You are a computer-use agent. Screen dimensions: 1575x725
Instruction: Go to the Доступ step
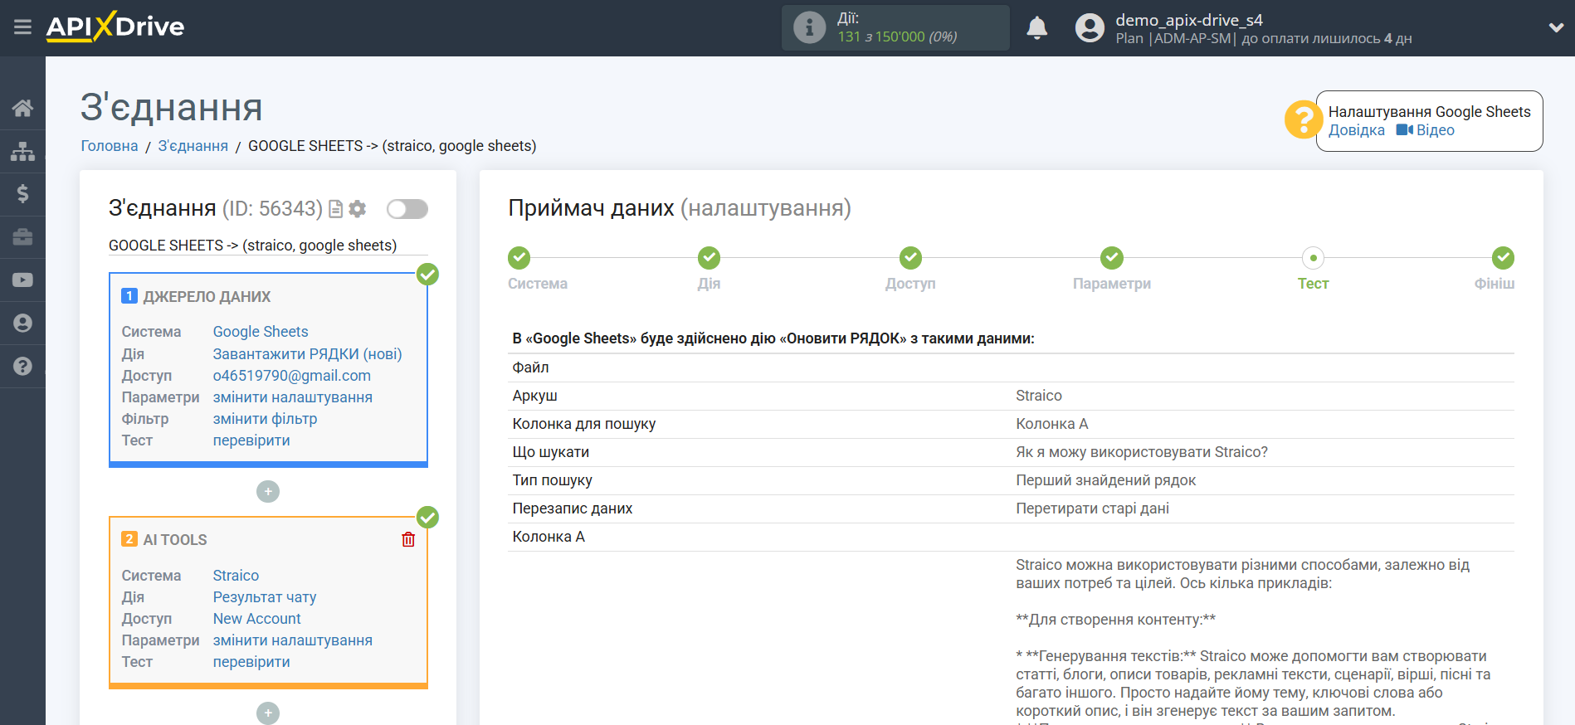tap(910, 258)
